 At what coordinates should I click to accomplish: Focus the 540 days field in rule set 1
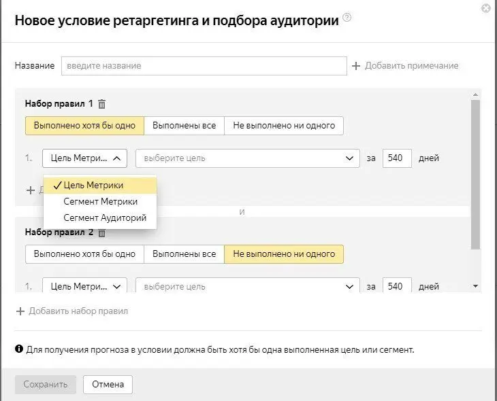click(x=397, y=158)
